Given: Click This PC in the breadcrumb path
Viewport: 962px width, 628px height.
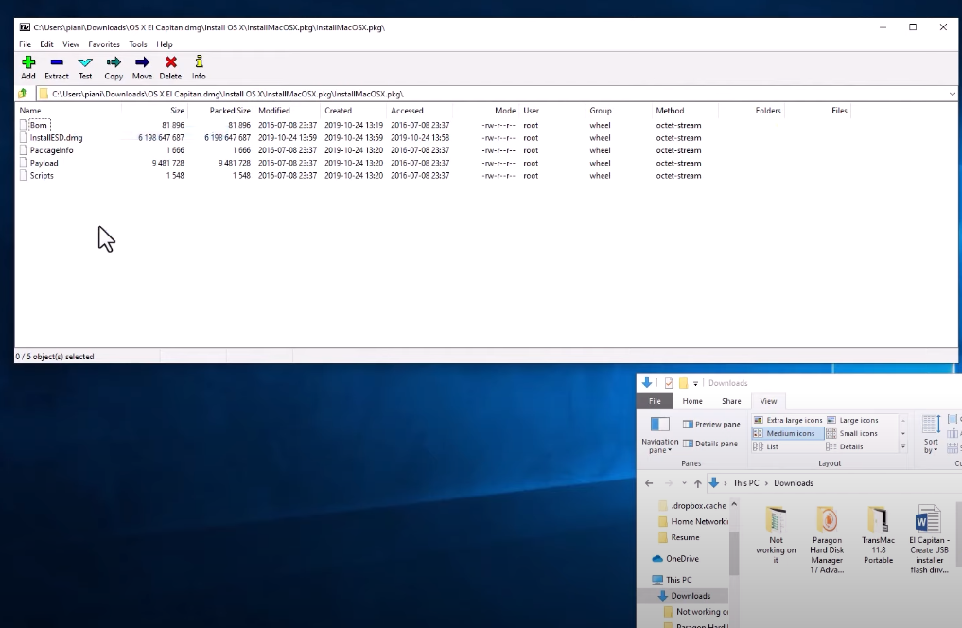Looking at the screenshot, I should (x=745, y=483).
